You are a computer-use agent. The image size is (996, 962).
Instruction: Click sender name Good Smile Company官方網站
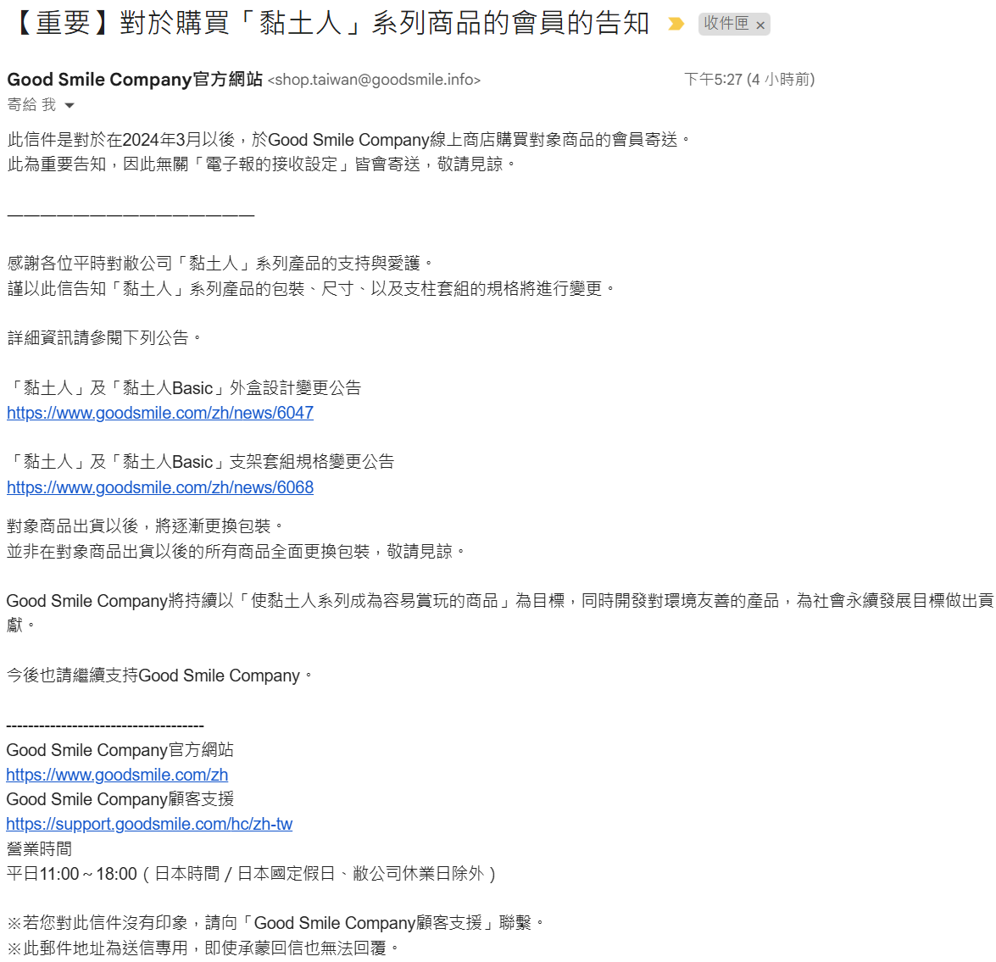[x=135, y=80]
